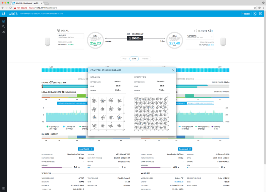Select the Link view tab

point(134,59)
